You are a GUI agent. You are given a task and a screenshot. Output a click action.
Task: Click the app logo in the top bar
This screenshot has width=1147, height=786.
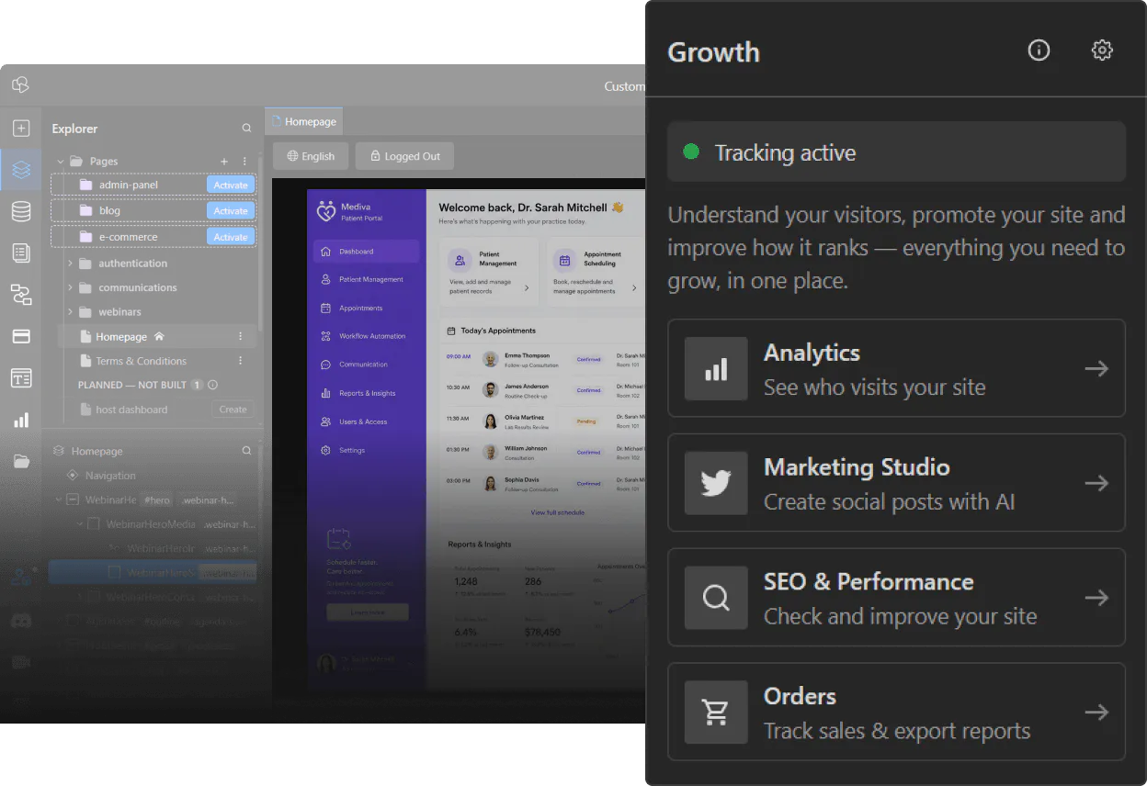pyautogui.click(x=20, y=85)
